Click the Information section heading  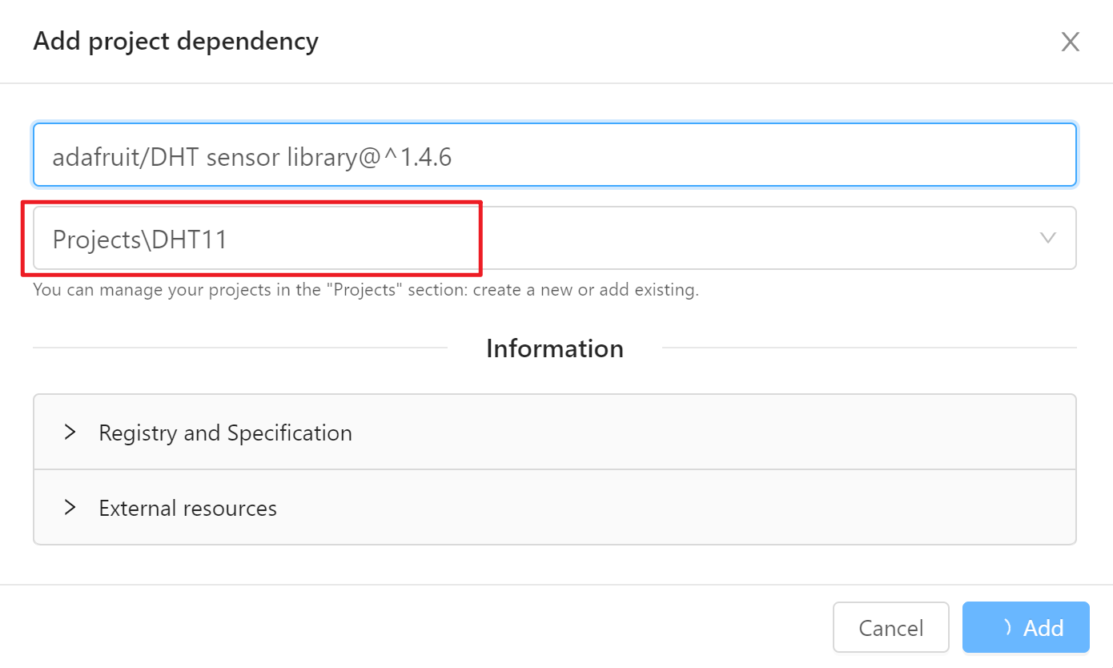click(554, 348)
